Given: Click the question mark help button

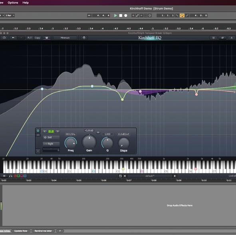Looking at the screenshot, I should [60, 231].
